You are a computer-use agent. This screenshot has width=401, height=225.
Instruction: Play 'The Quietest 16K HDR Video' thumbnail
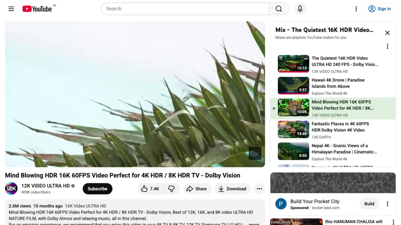click(293, 64)
